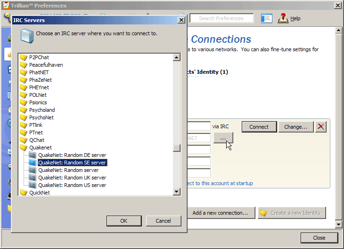
Task: Click the PTnet folder icon
Action: [x=24, y=132]
